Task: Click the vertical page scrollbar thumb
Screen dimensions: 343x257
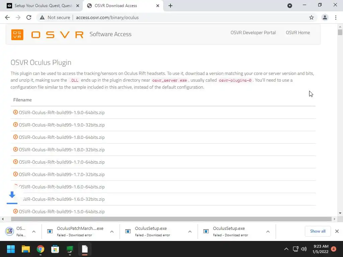Action: 340,32
